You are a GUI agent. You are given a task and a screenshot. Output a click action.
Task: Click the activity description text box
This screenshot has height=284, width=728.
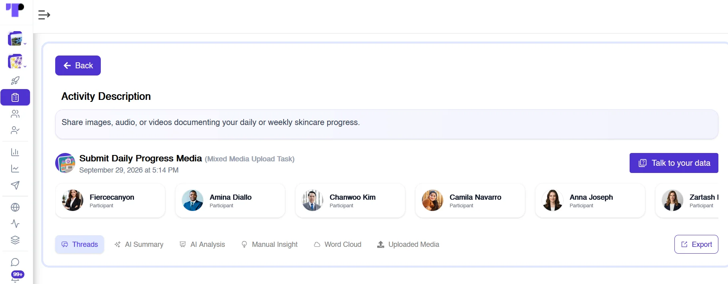387,124
